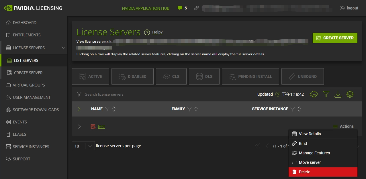Collapse the License Servers sidebar section
The height and width of the screenshot is (179, 366).
(x=64, y=48)
